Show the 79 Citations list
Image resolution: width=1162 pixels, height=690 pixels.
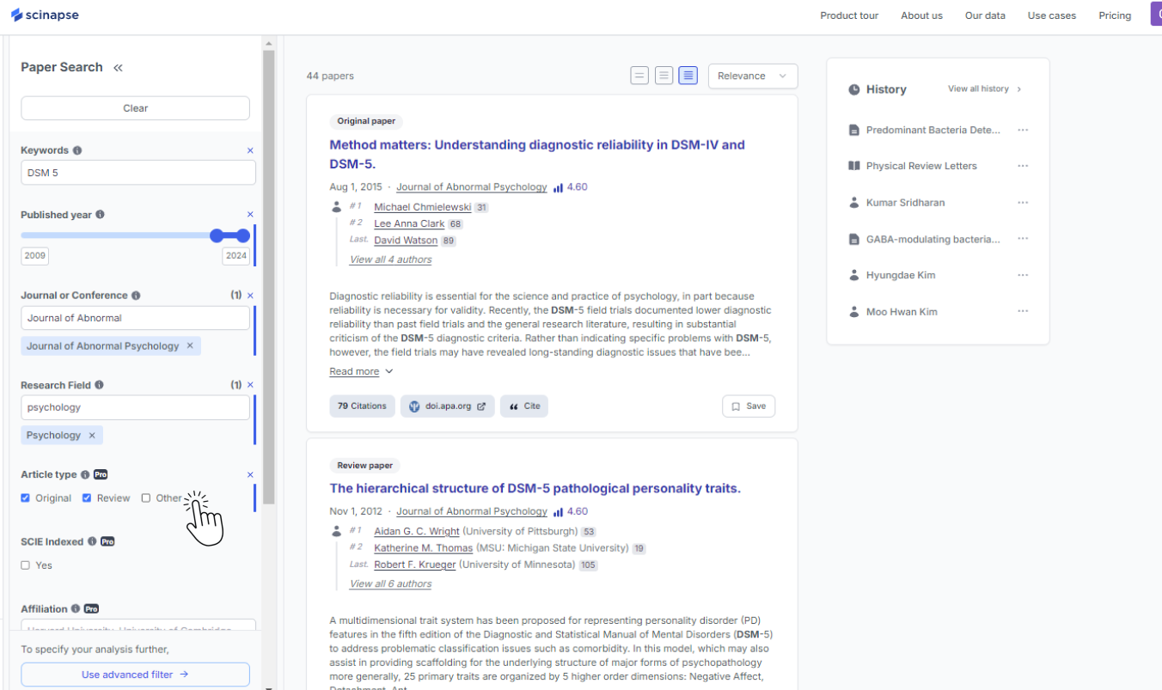(x=362, y=406)
